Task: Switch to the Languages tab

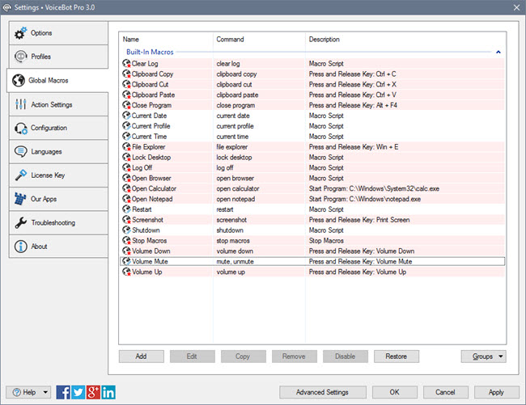Action: [58, 151]
